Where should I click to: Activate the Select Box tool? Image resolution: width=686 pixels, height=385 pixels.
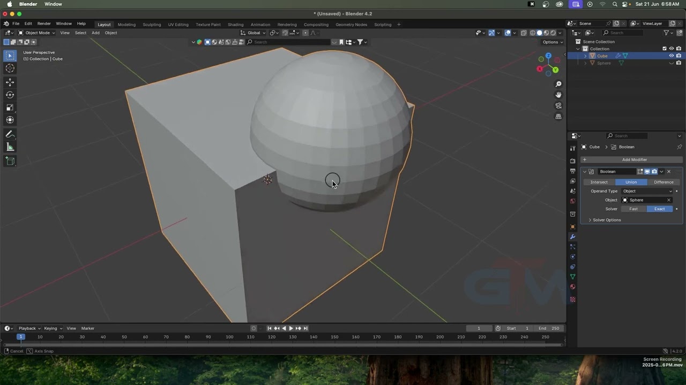(x=10, y=56)
